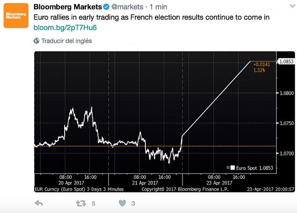Click the blue verified badge icon

coord(106,7)
